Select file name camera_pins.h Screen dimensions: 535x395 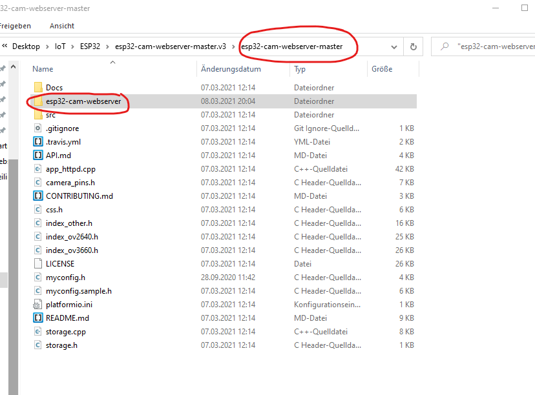click(70, 183)
